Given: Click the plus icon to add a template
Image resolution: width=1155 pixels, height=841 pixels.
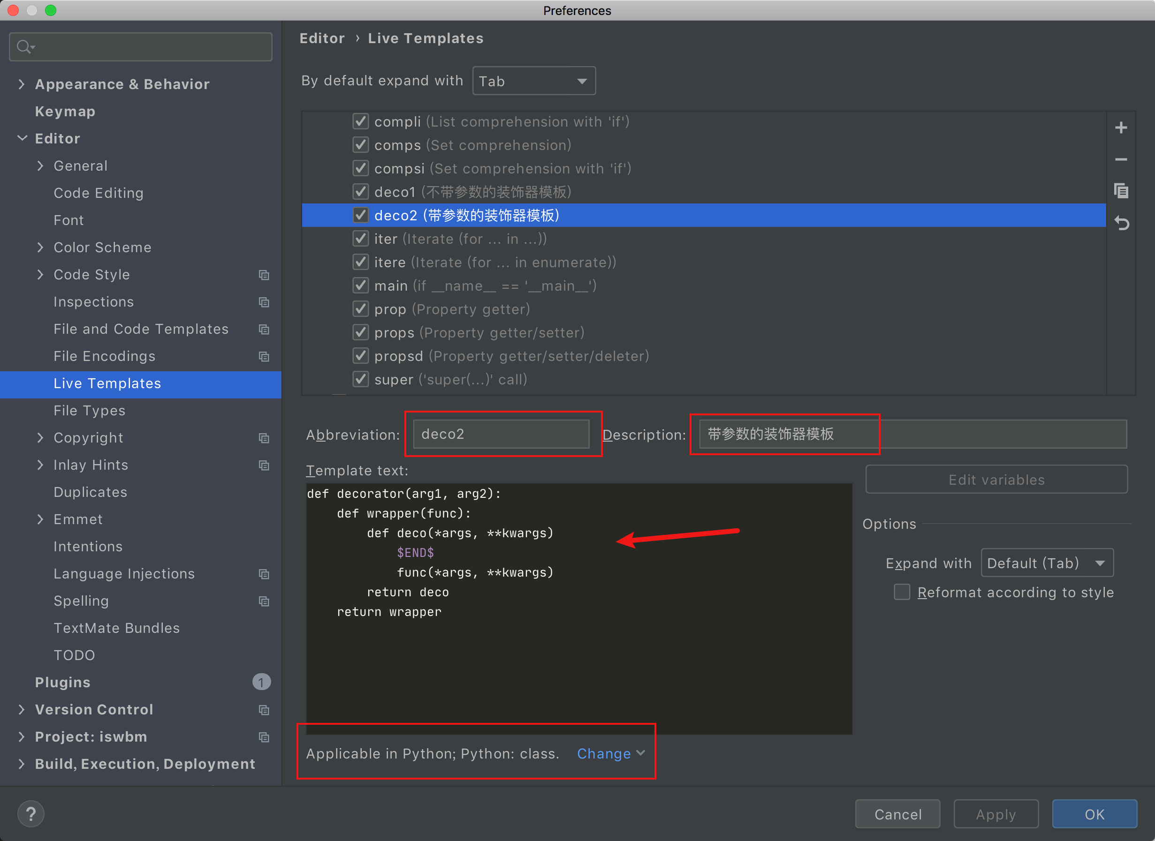Looking at the screenshot, I should pos(1120,128).
